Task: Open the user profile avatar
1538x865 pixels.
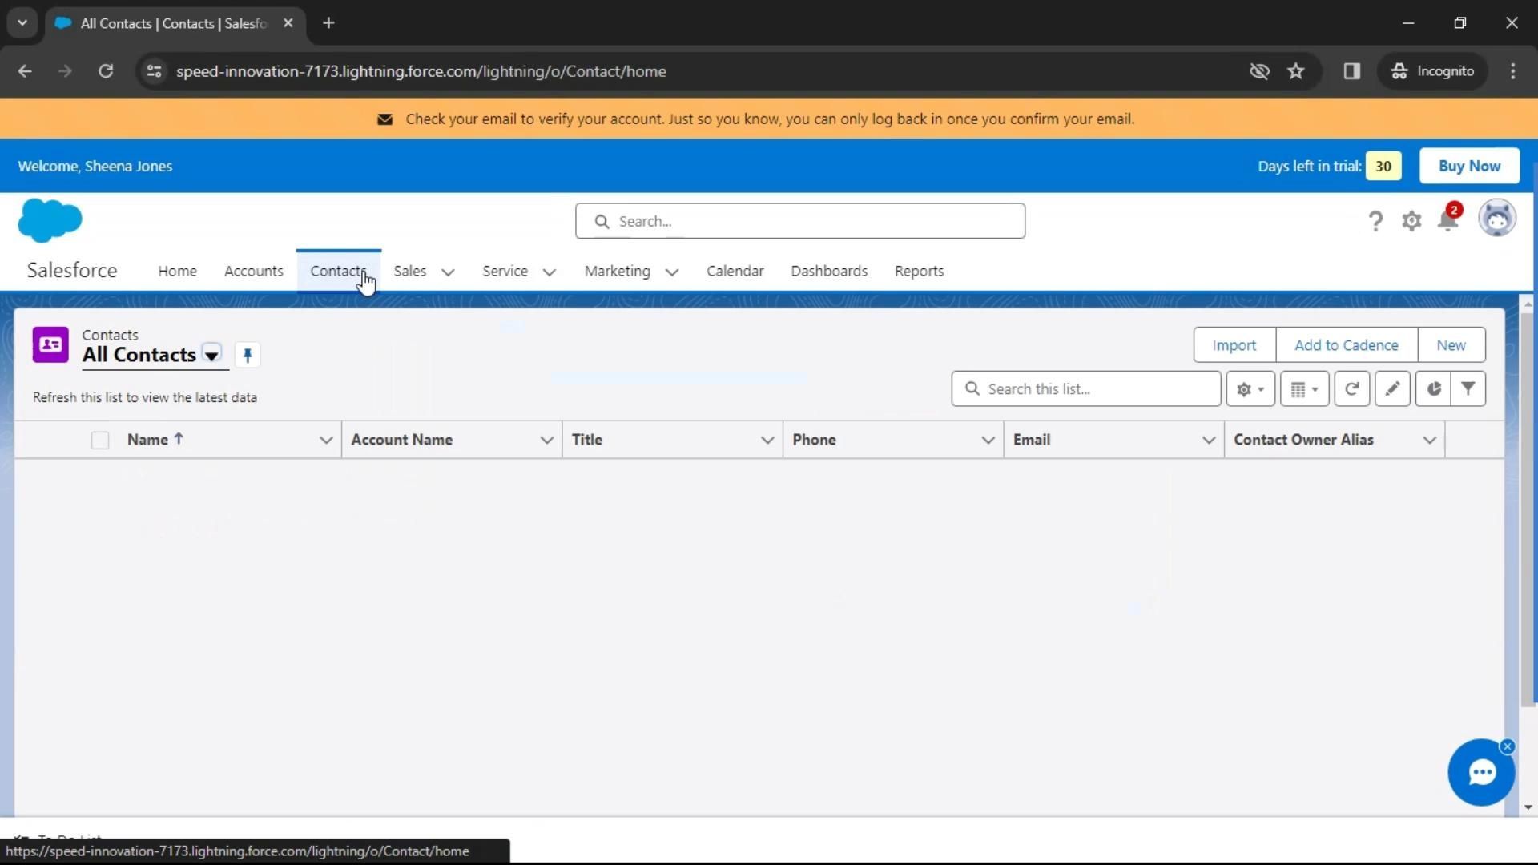Action: point(1496,219)
